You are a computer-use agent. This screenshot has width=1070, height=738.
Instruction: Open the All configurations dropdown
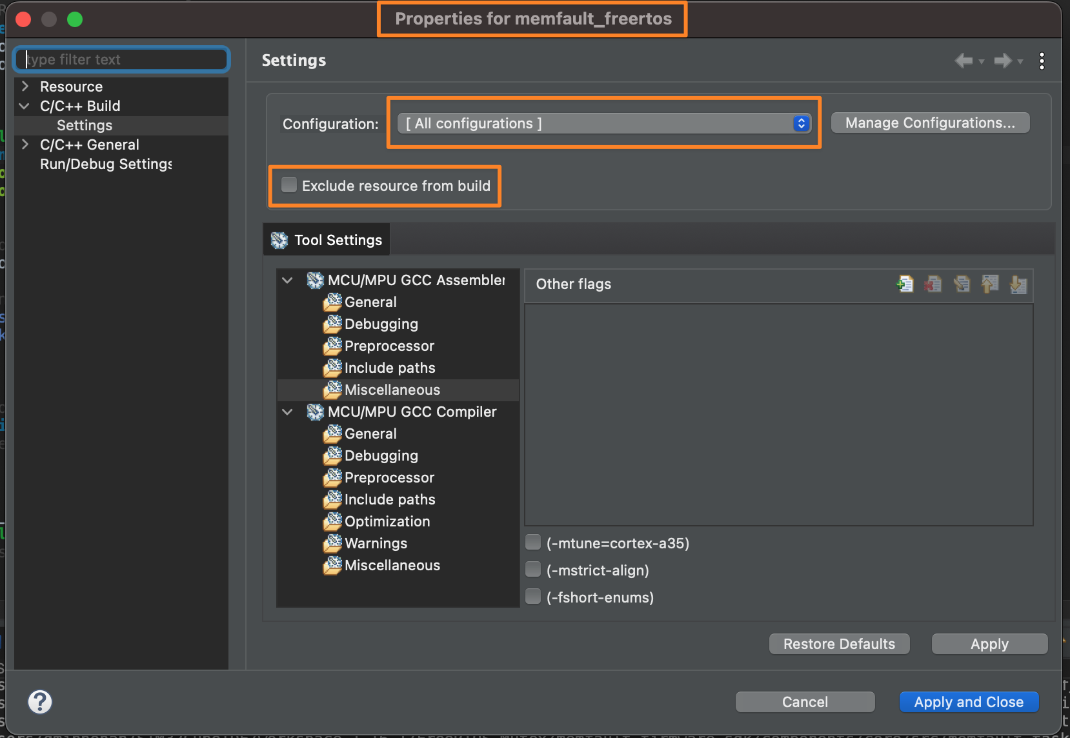point(603,123)
